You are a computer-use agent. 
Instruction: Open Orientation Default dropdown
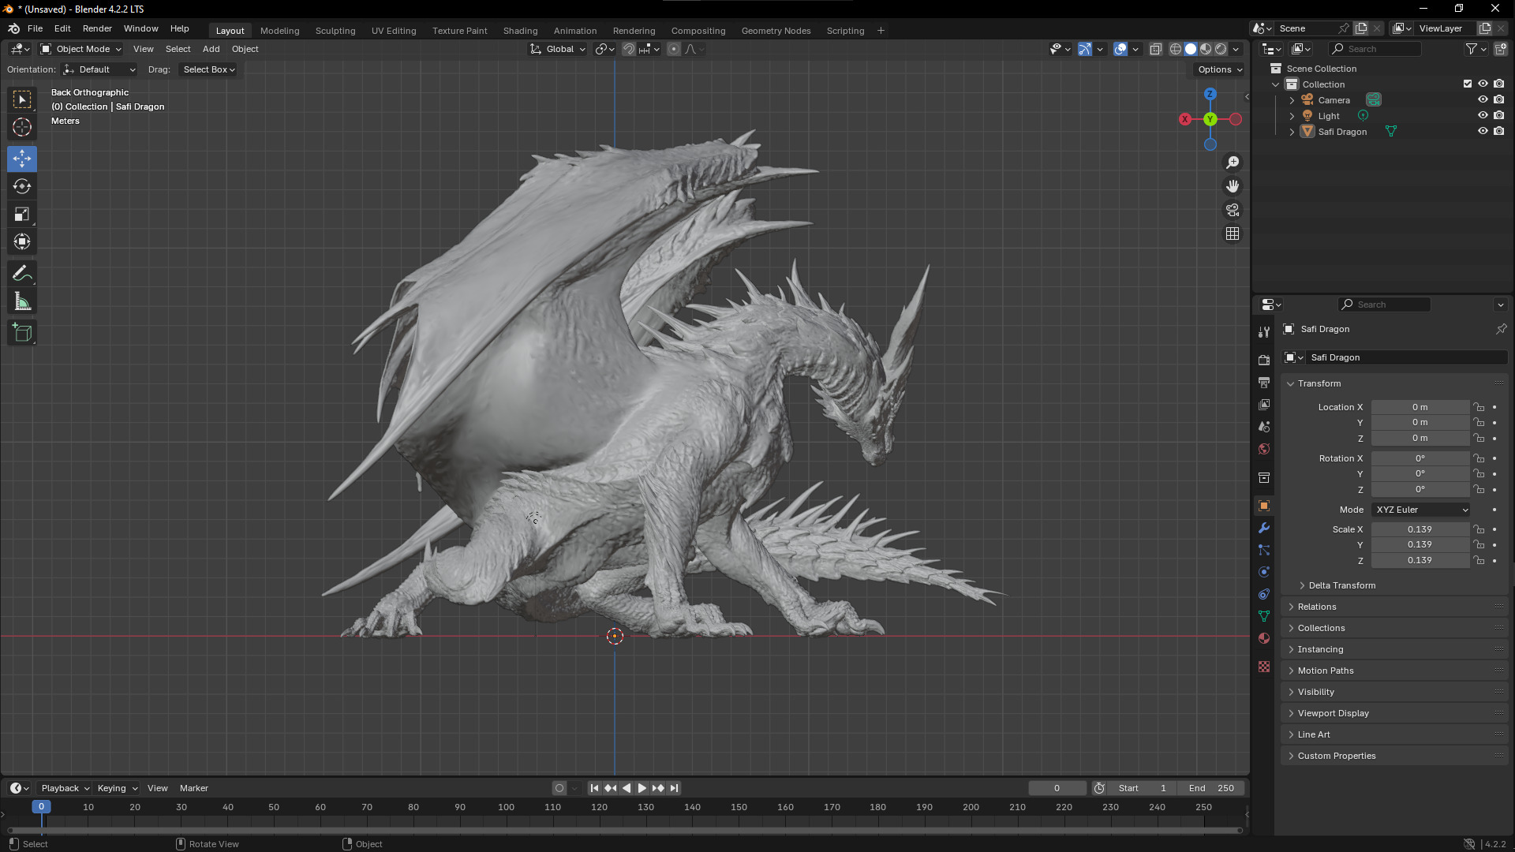pos(99,69)
